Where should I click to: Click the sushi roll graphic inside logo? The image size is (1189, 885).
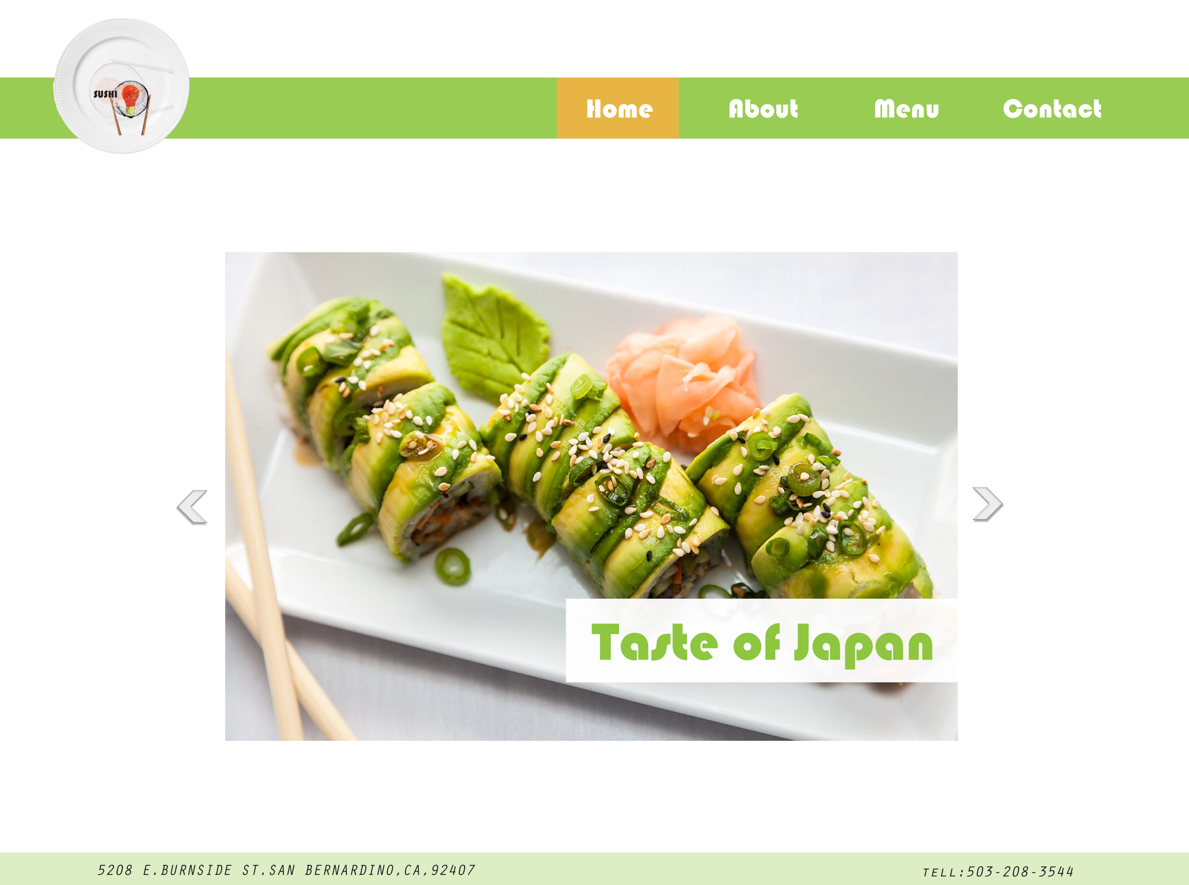pyautogui.click(x=131, y=99)
